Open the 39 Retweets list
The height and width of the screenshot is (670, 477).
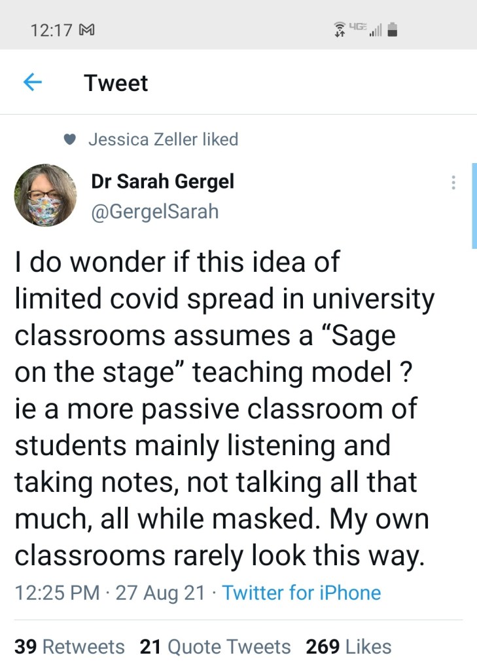[70, 646]
